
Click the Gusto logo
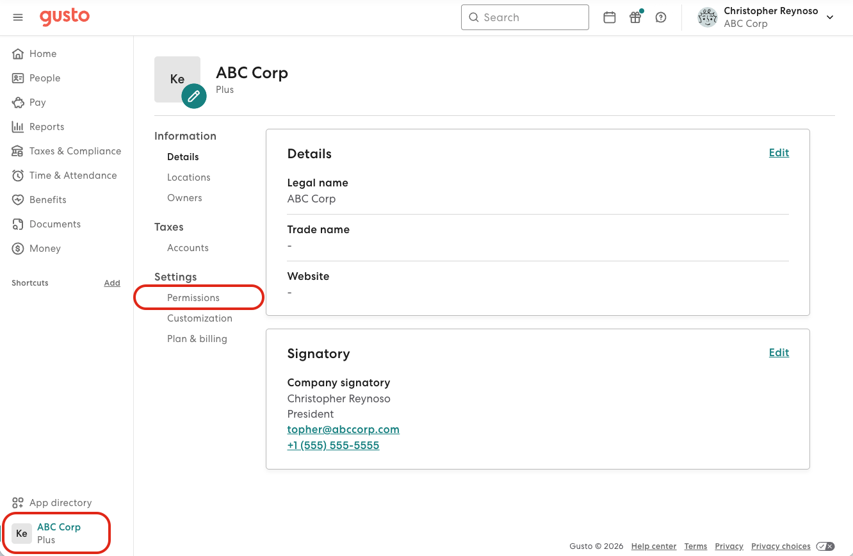65,17
